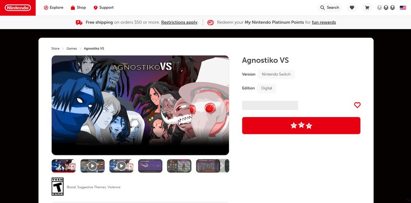This screenshot has width=411, height=203.
Task: Select the purple gameplay screenshot thumbnail
Action: point(150,166)
